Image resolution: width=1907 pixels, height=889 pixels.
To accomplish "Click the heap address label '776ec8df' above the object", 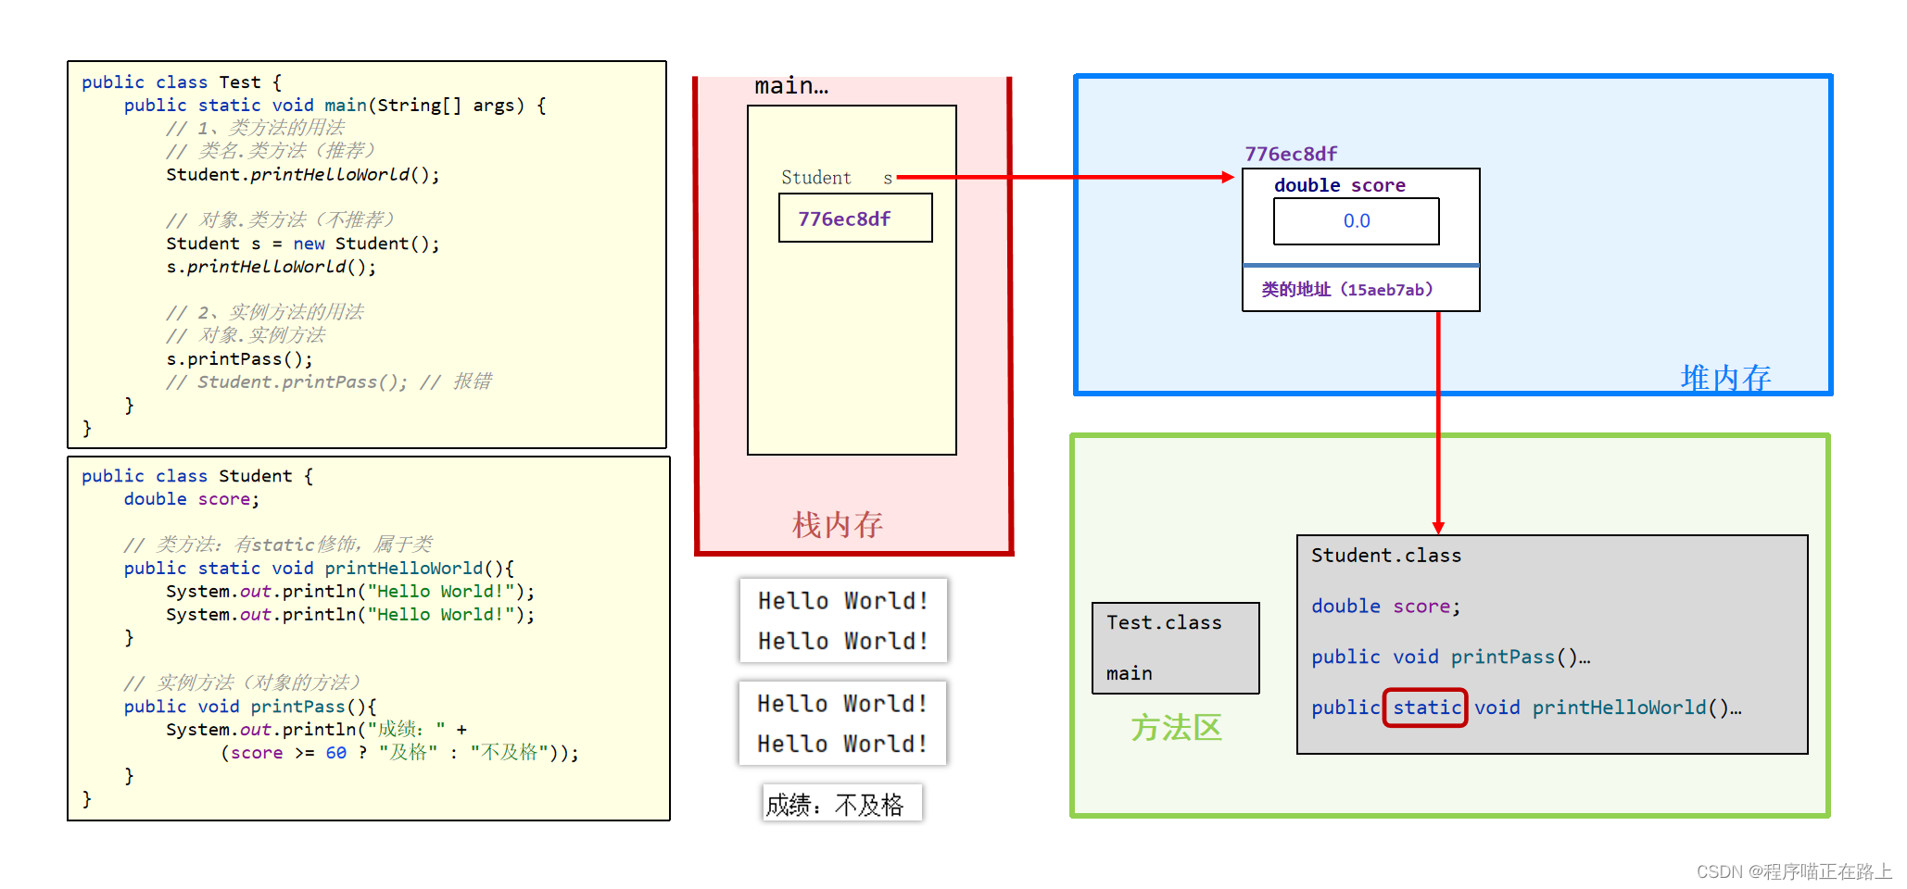I will point(1291,154).
